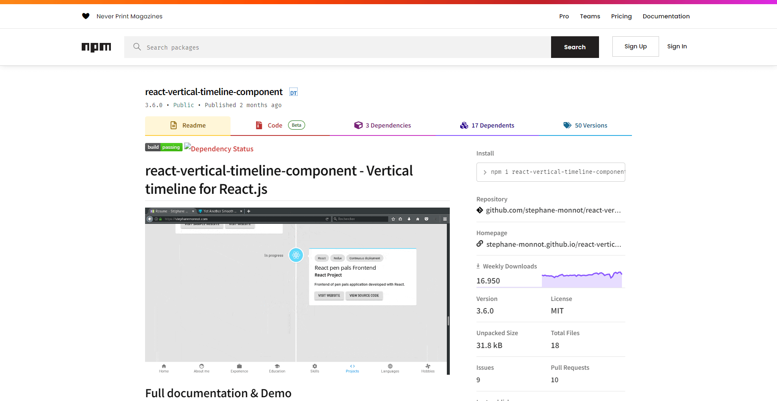Click the '9' issues count
This screenshot has height=401, width=777.
(x=478, y=380)
